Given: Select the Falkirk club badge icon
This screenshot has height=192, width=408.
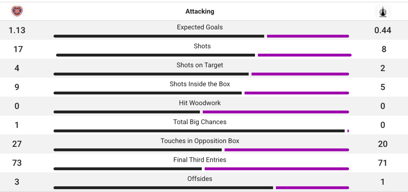Looking at the screenshot, I should tap(382, 11).
